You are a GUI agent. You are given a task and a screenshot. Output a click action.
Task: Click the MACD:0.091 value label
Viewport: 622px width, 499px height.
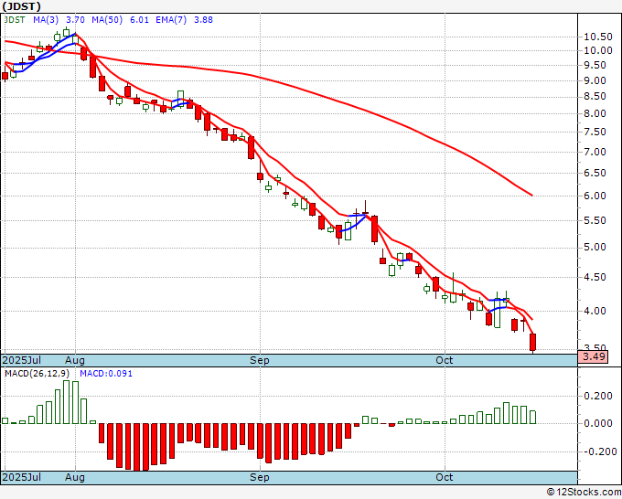[106, 374]
